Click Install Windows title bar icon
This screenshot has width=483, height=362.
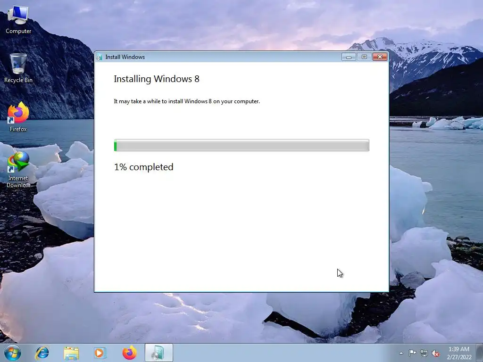tap(99, 57)
